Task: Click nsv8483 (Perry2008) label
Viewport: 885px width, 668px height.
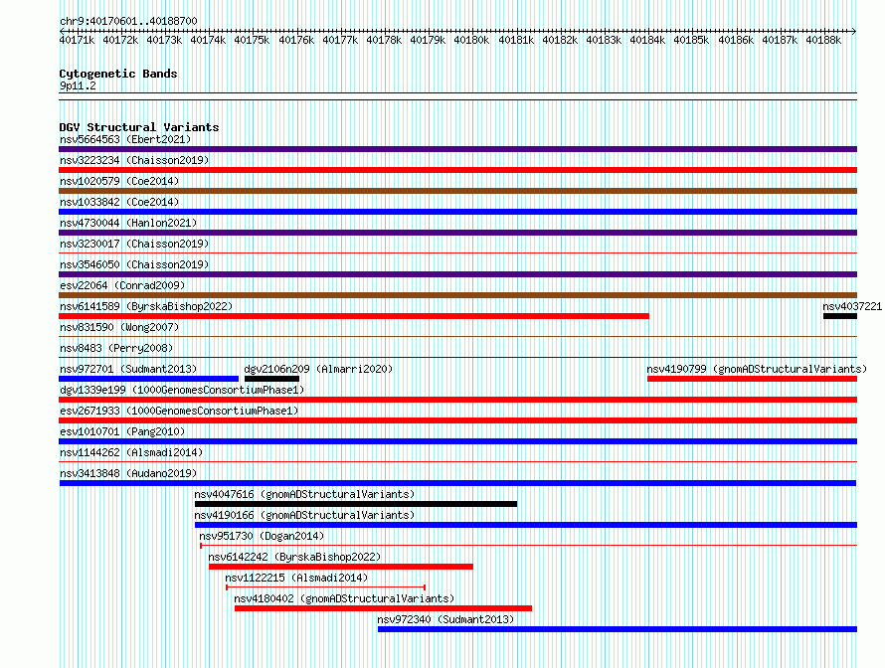Action: click(x=116, y=348)
